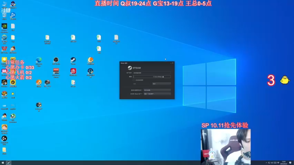Focus the Steam account name field
The image size is (294, 165).
tap(152, 73)
